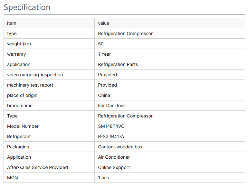Image resolution: width=249 pixels, height=187 pixels.
Task: Click the Specification heading
Action: [x=27, y=7]
